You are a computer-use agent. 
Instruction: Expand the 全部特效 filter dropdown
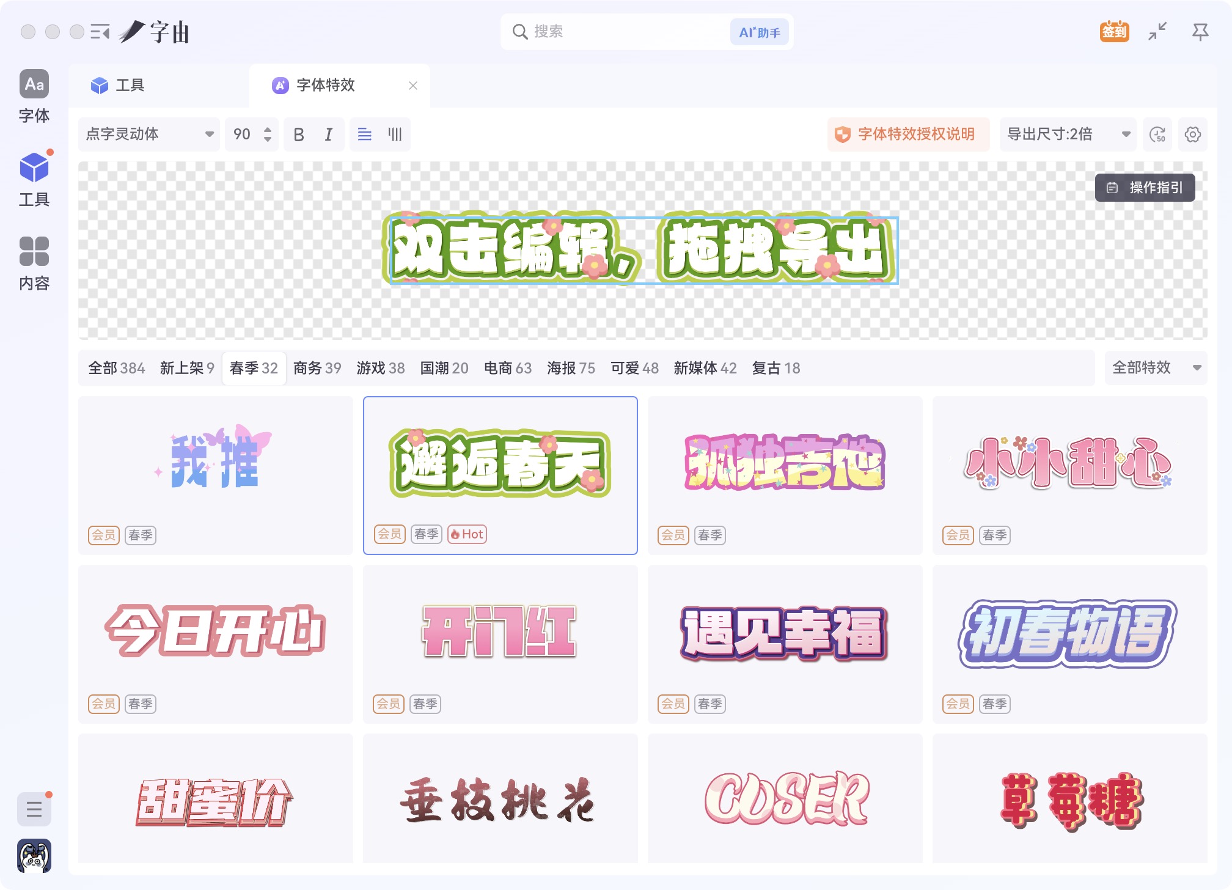[x=1155, y=367]
